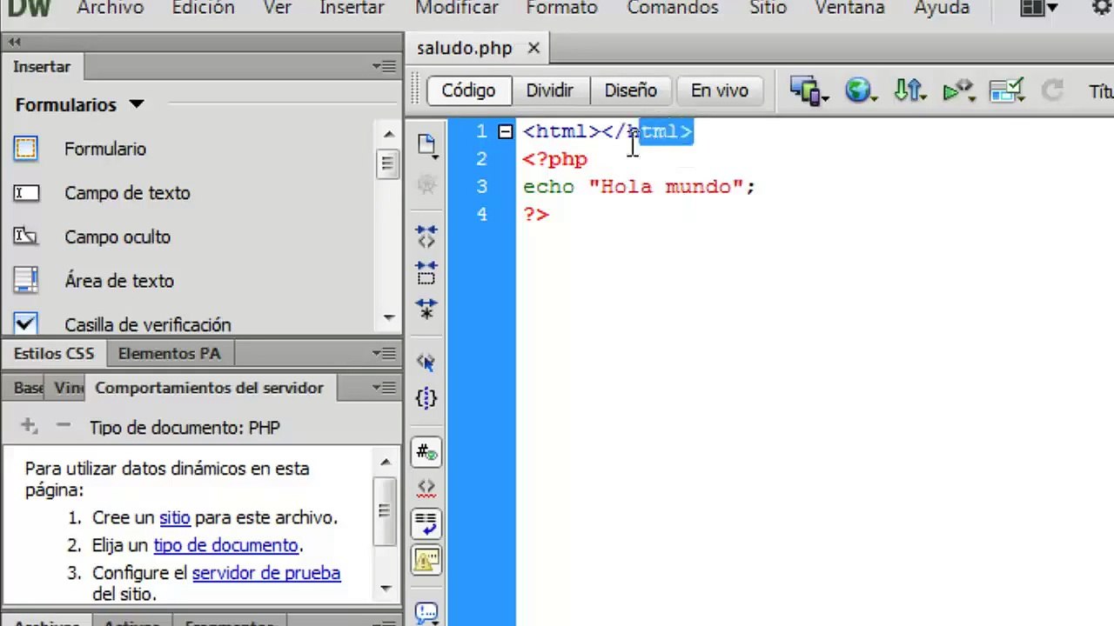The image size is (1114, 626).
Task: Open the Comandos menu
Action: tap(673, 8)
